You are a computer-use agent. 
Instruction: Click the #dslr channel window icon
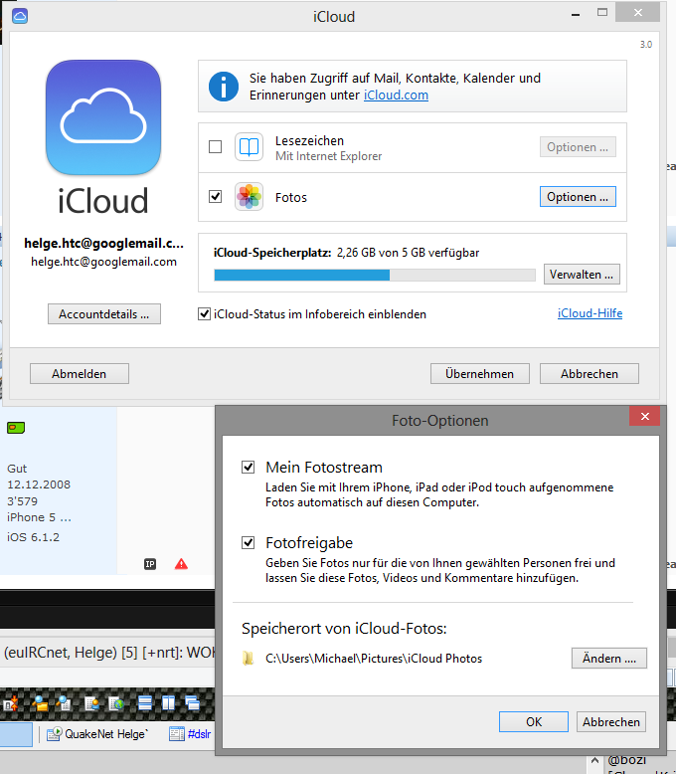click(177, 734)
